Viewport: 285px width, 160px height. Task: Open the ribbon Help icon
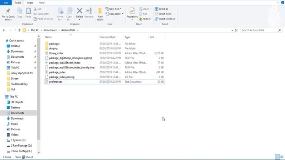(x=283, y=3)
